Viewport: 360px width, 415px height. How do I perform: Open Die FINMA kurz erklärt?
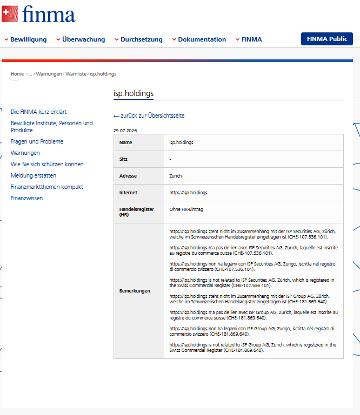click(x=39, y=112)
